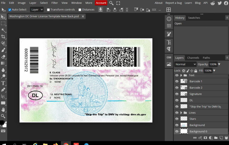Screen dimensions: 229x145
Task: Hide the Signature layer
Action: [177, 94]
